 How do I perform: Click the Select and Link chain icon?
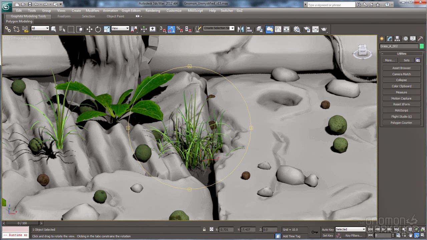click(x=8, y=29)
